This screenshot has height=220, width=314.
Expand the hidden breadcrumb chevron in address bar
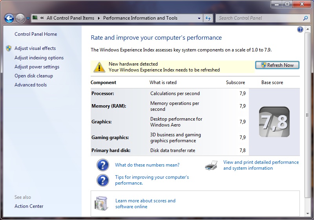[42, 18]
